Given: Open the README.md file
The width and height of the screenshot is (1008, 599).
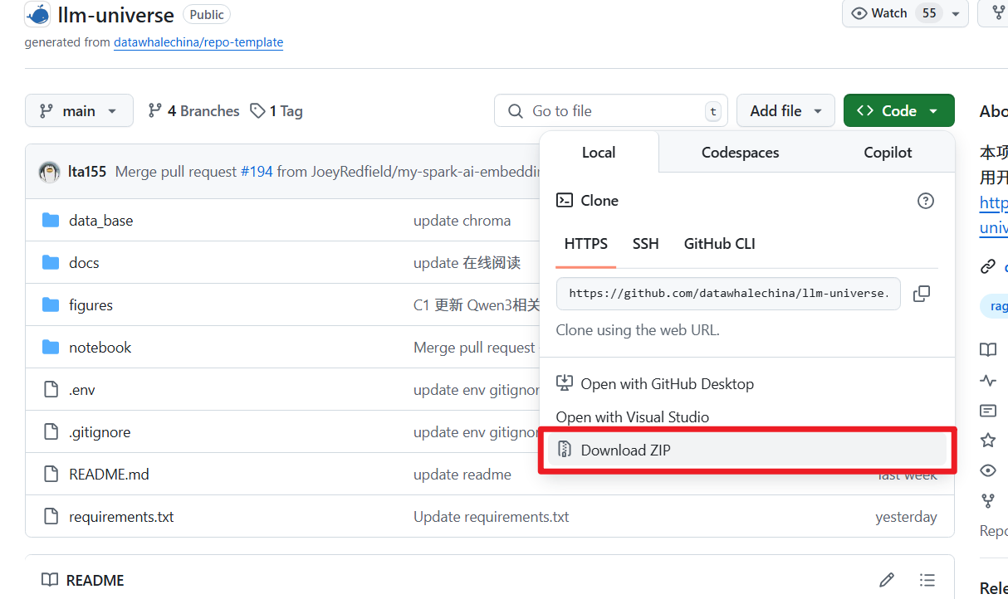Looking at the screenshot, I should (x=109, y=474).
